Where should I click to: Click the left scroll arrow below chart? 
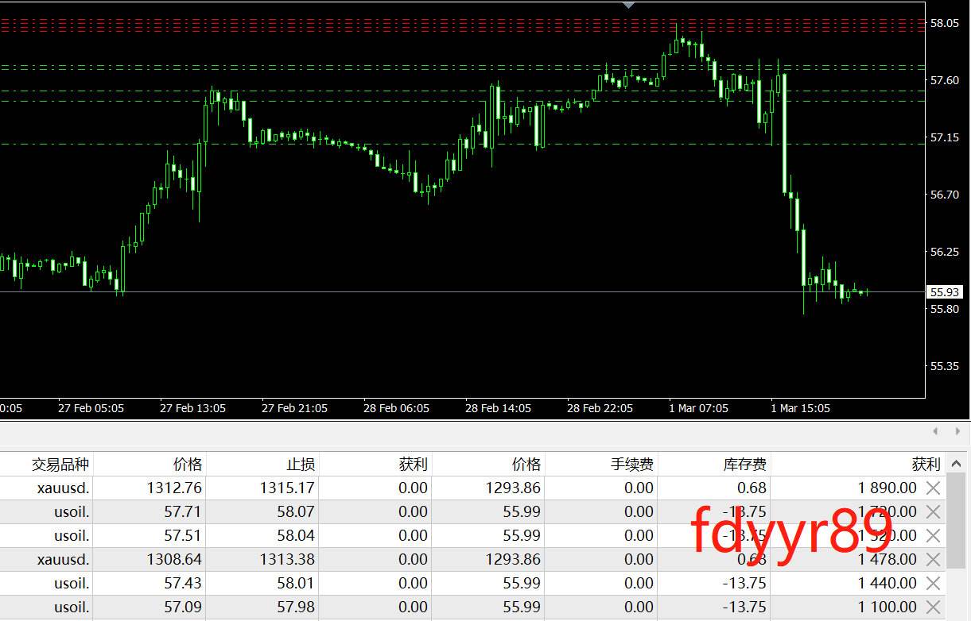(x=935, y=431)
